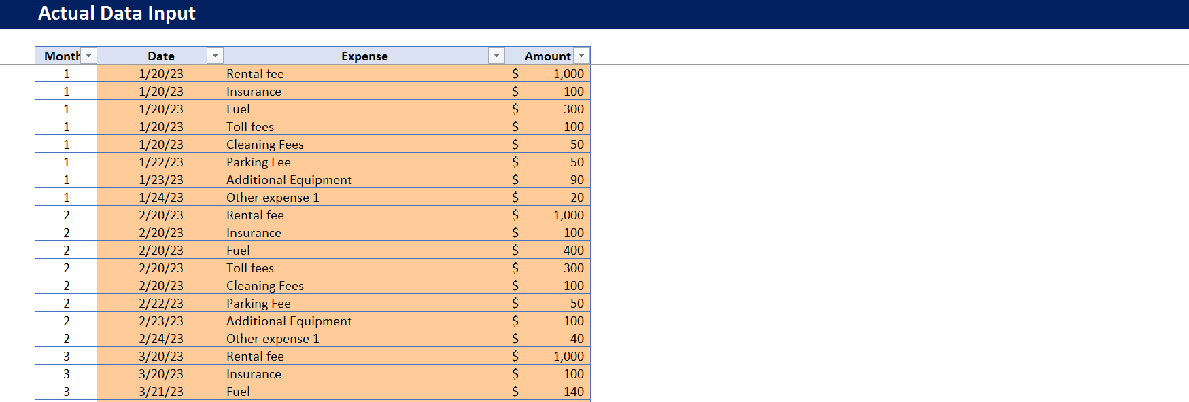Select the 1/20/23 Cleaning Fees expense cell
Screen dimensions: 1189x402
coord(364,144)
